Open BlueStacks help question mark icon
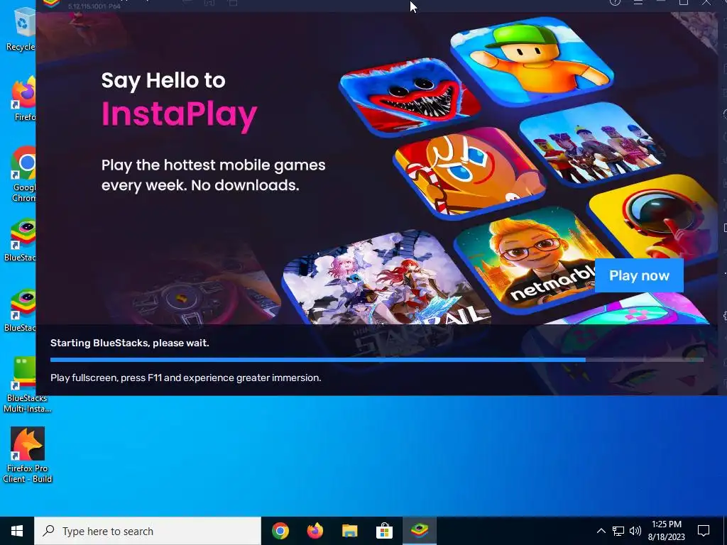Screen dimensions: 727x545 (x=615, y=2)
